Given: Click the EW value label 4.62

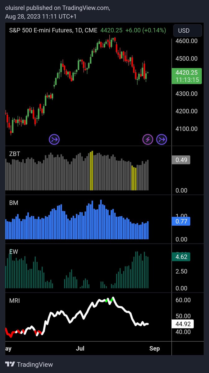Looking at the screenshot, I should tap(181, 257).
